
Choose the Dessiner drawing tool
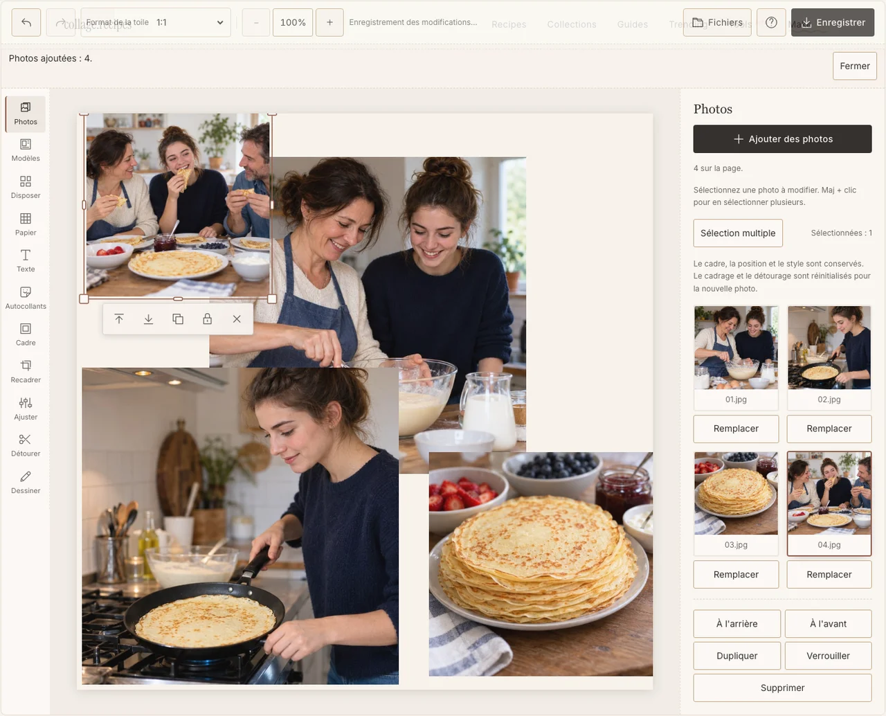(x=26, y=483)
